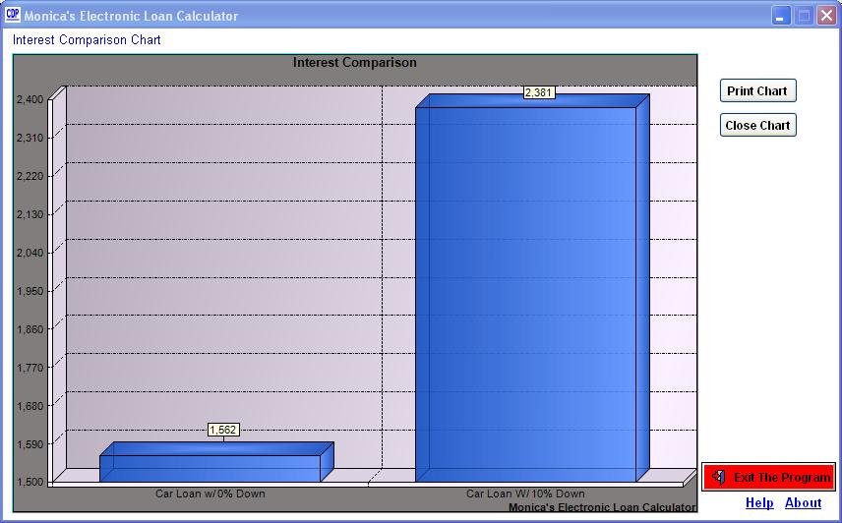Screen dimensions: 842x523
Task: Click the Close Chart button
Action: 757,125
